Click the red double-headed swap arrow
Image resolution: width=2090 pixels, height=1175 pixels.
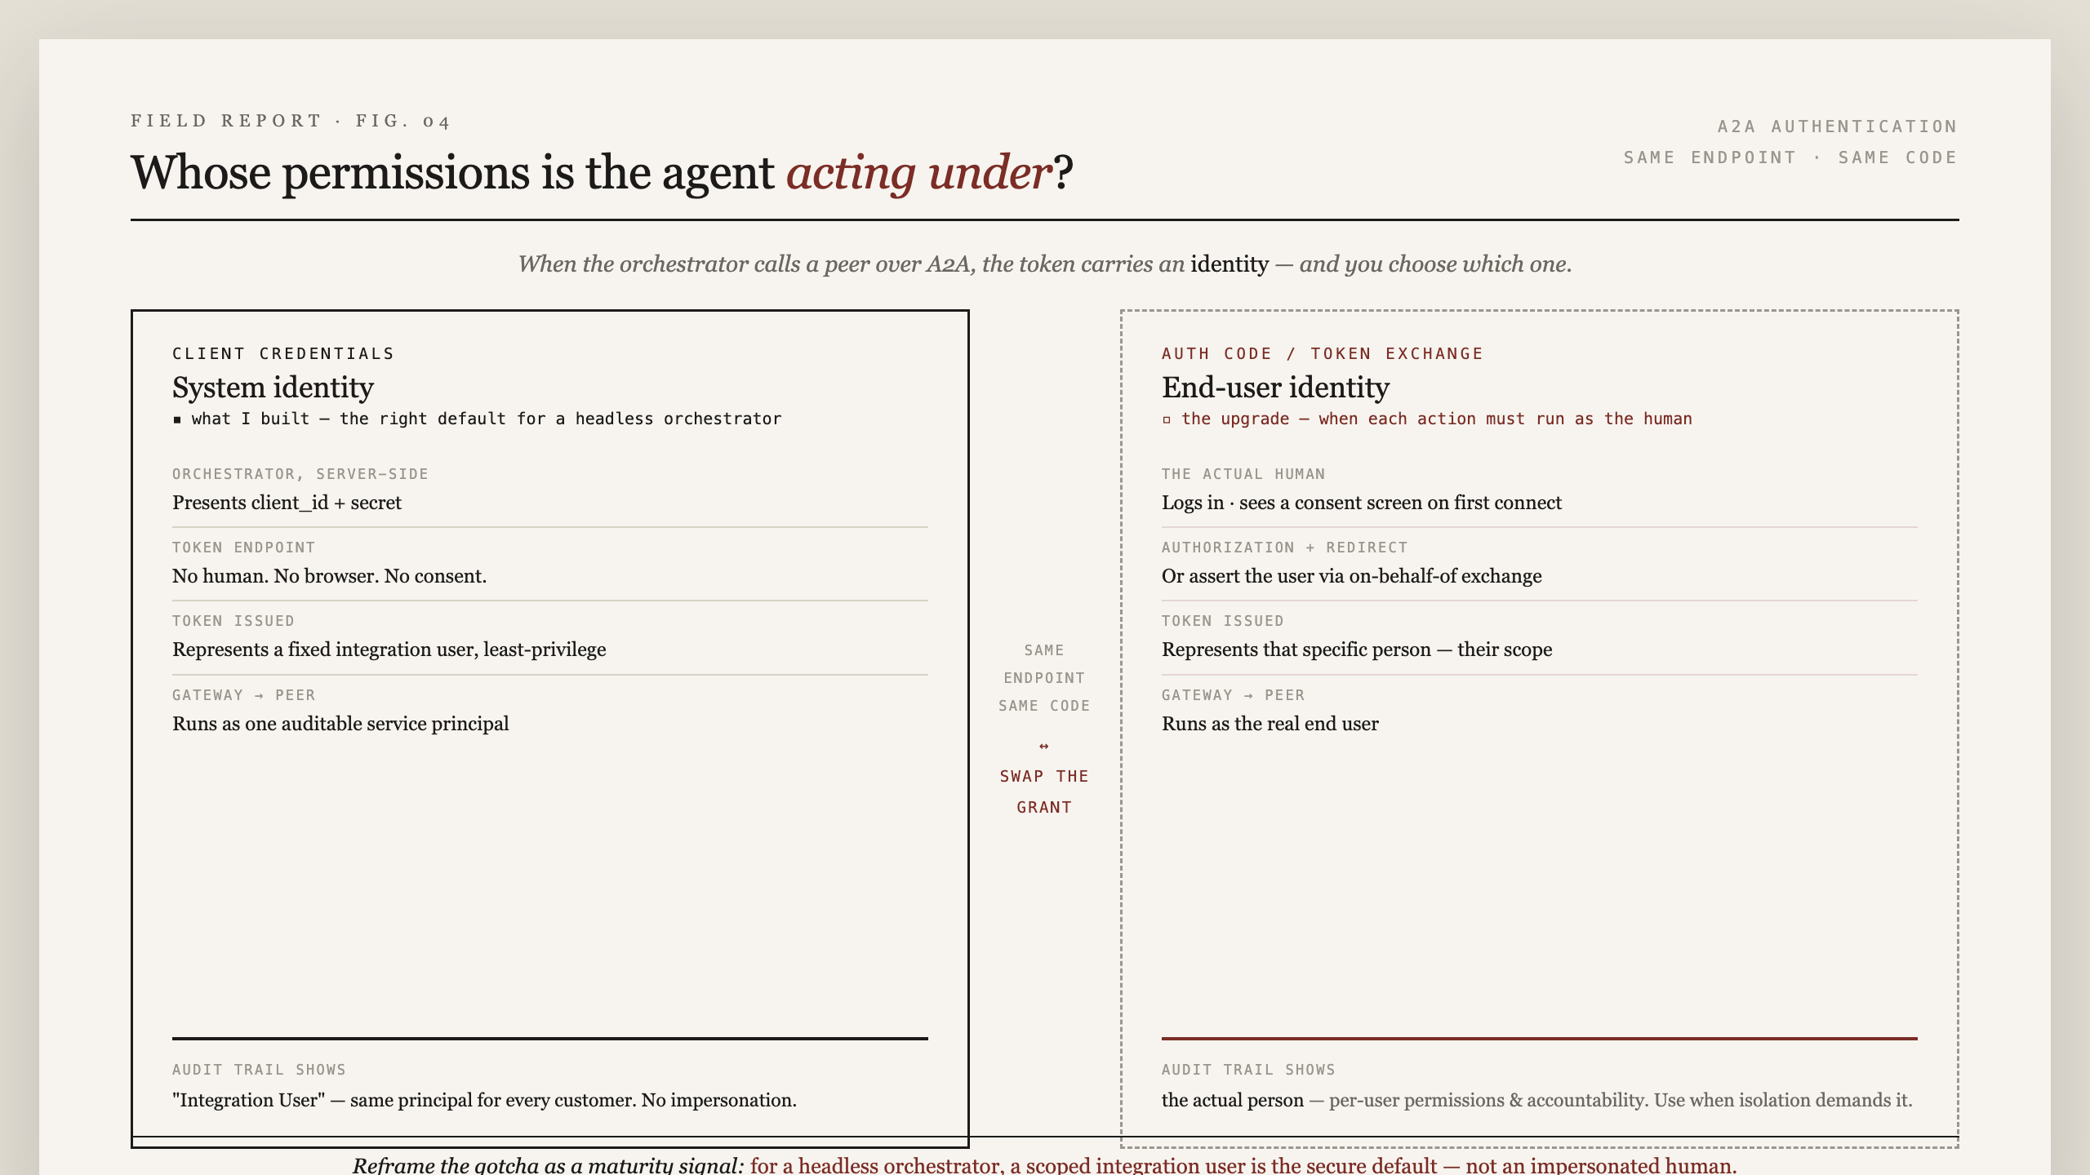click(1044, 746)
